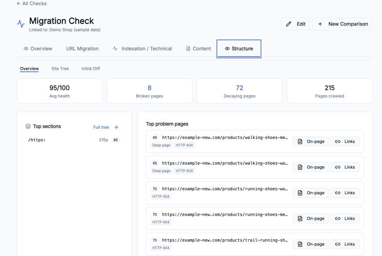Open the walking-shoes-wo… problem page URL
The width and height of the screenshot is (382, 256).
(x=225, y=163)
